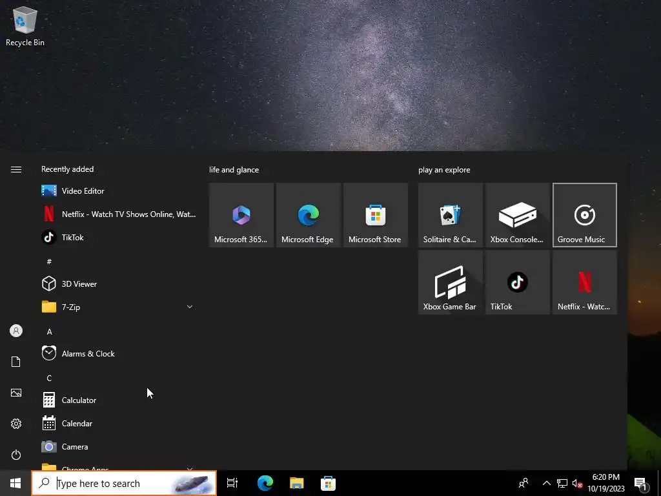
Task: Expand the 7-Zip folder chevron
Action: [x=190, y=307]
